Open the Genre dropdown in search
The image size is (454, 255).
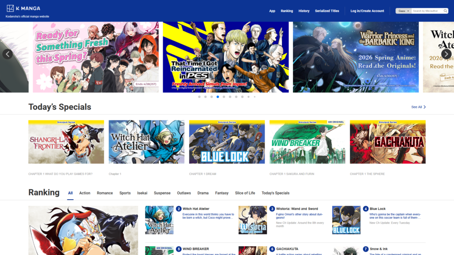point(403,11)
